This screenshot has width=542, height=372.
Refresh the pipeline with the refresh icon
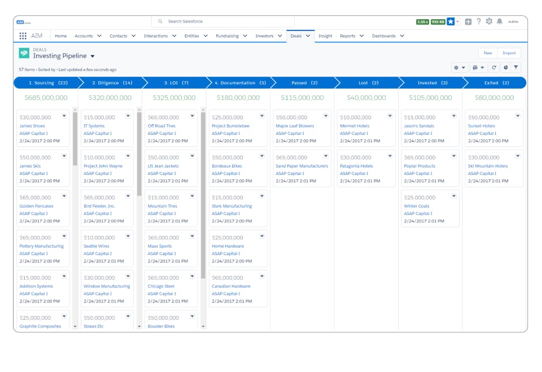[494, 67]
